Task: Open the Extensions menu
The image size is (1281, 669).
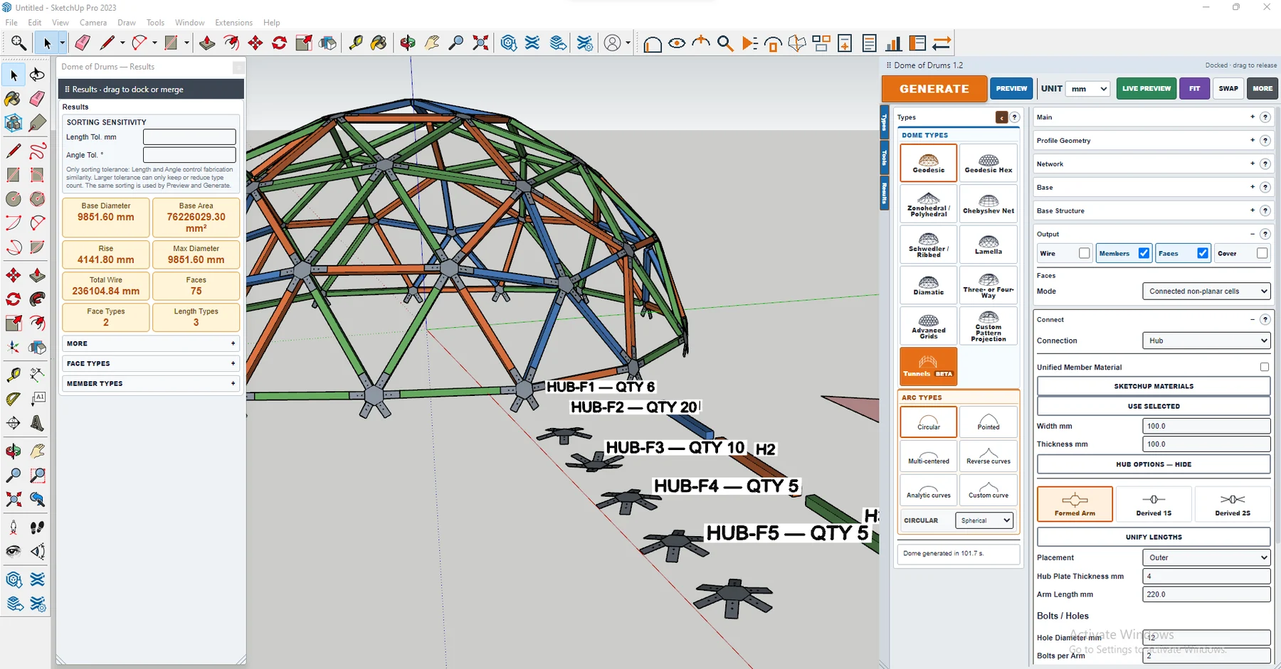Action: (x=233, y=23)
